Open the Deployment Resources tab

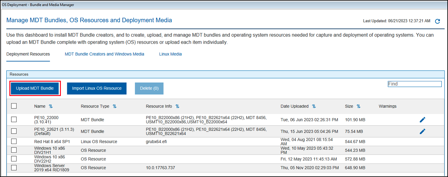[x=28, y=54]
